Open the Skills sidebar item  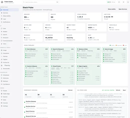(x=9, y=100)
